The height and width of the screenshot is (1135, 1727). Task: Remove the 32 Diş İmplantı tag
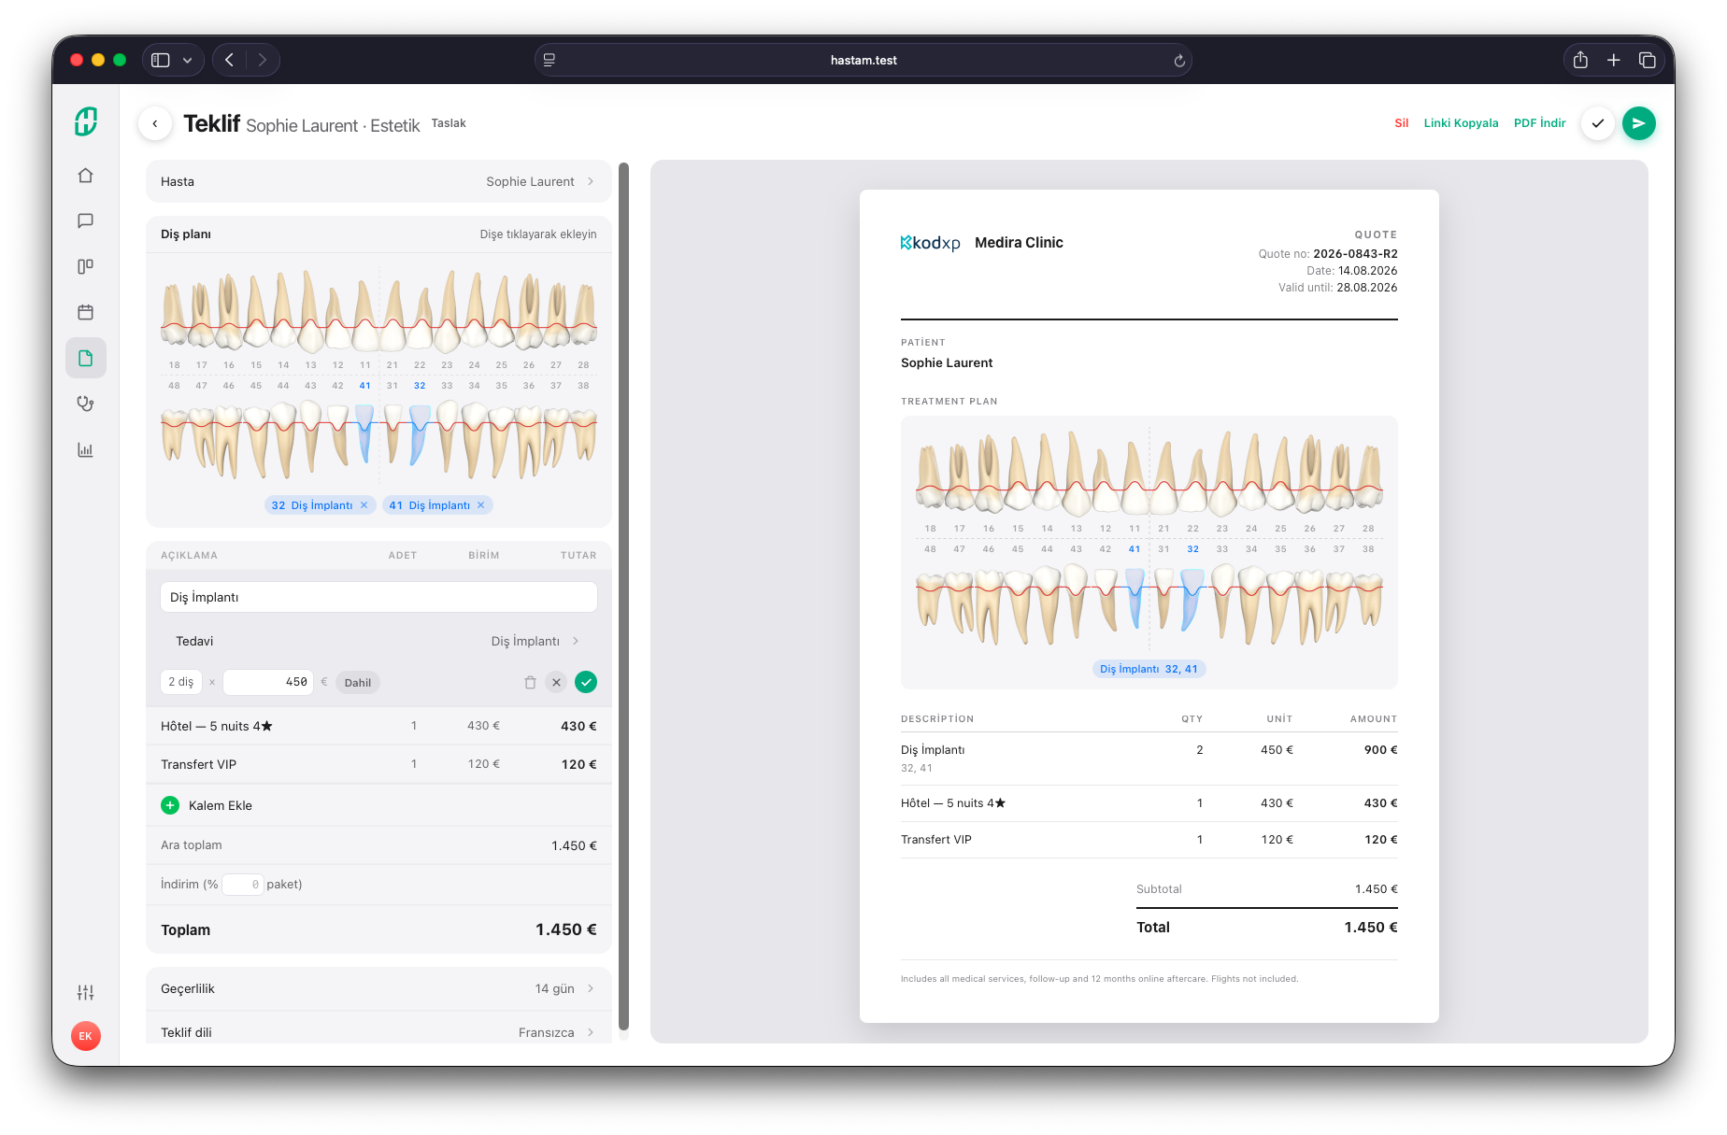(x=364, y=505)
